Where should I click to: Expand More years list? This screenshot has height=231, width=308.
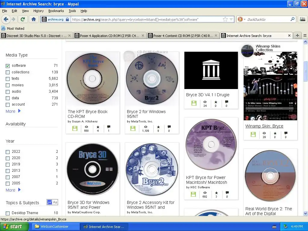[13, 190]
